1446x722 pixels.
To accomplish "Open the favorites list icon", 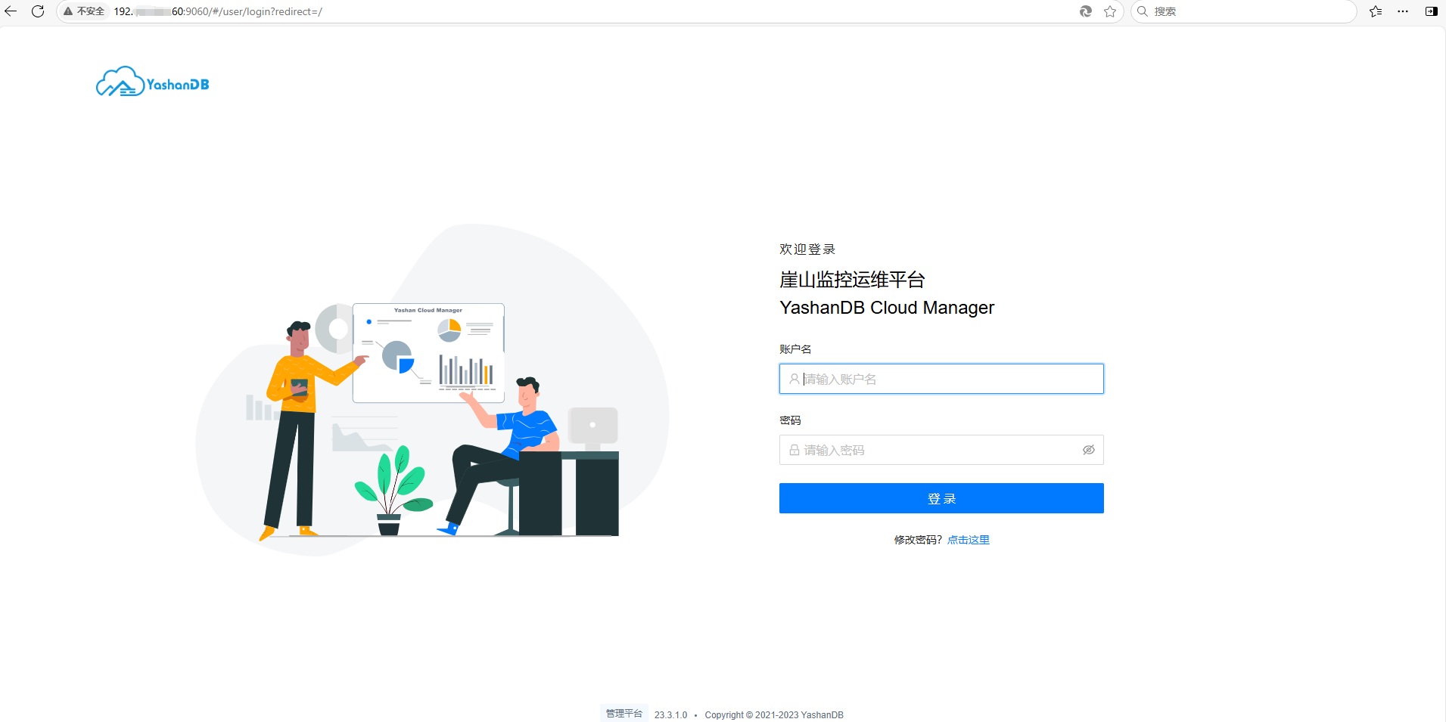I will [x=1376, y=11].
